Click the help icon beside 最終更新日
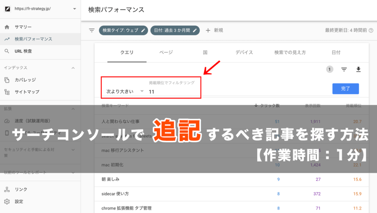 coord(371,31)
